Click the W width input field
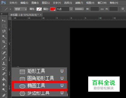The width and height of the screenshot is (126, 98). tap(95, 9)
